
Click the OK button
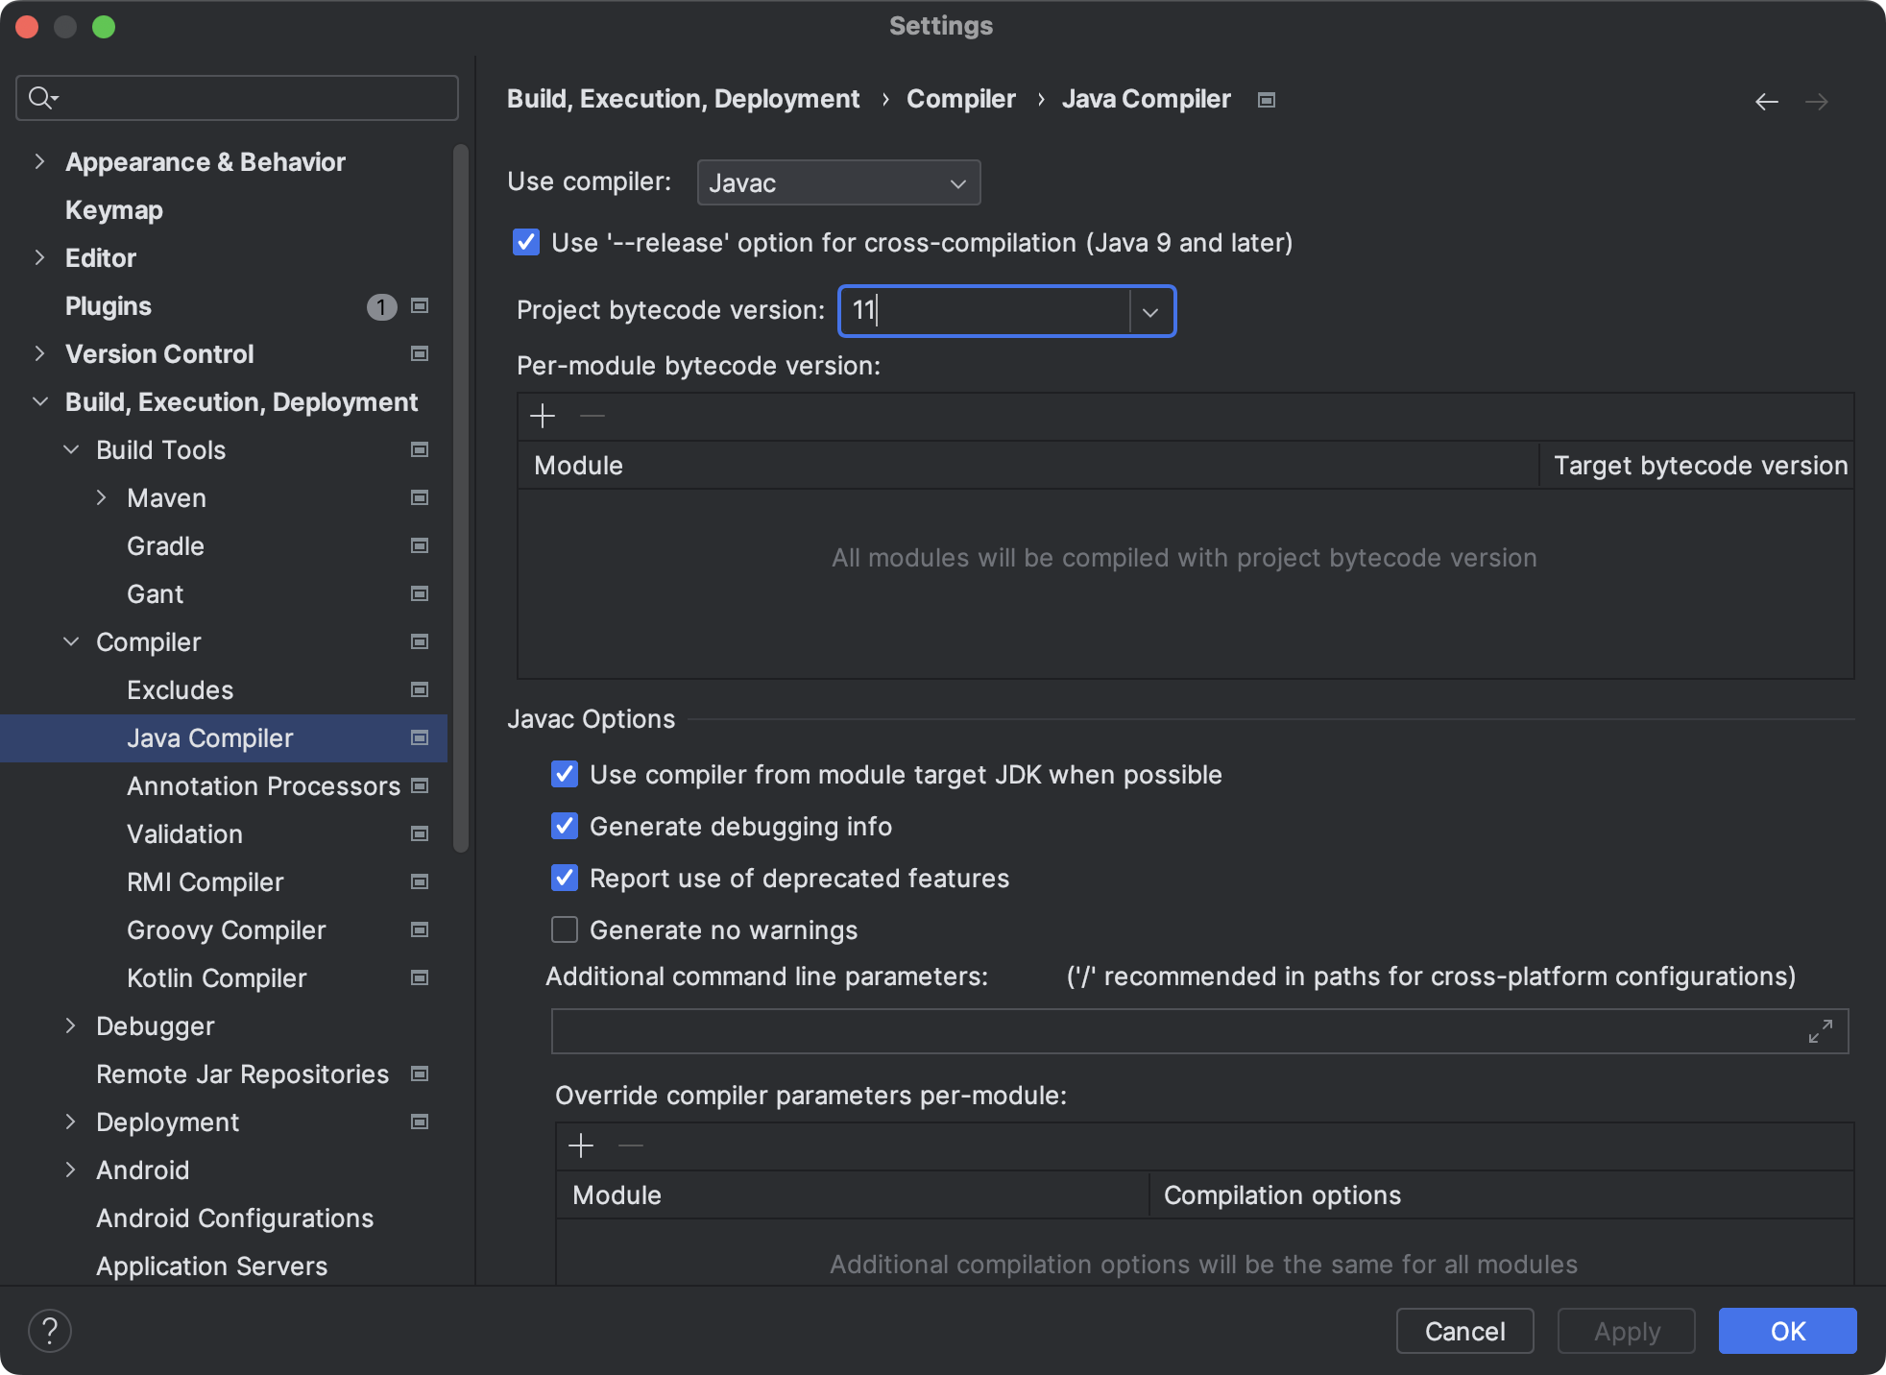tap(1787, 1331)
